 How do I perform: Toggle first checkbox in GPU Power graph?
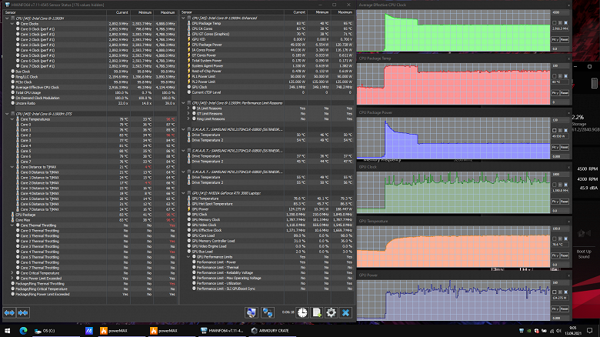point(554,292)
